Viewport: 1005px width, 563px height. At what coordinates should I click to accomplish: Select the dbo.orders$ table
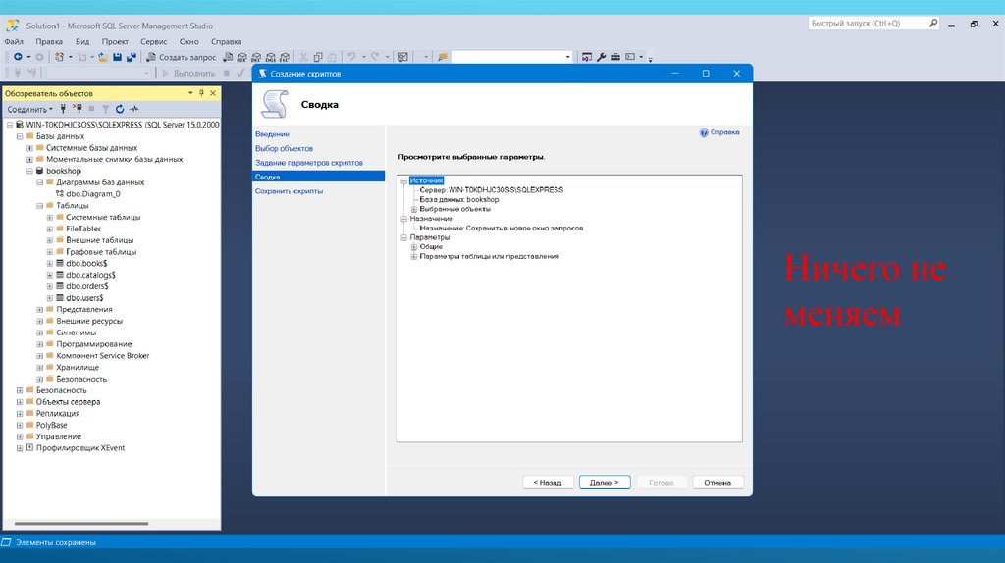pyautogui.click(x=86, y=286)
